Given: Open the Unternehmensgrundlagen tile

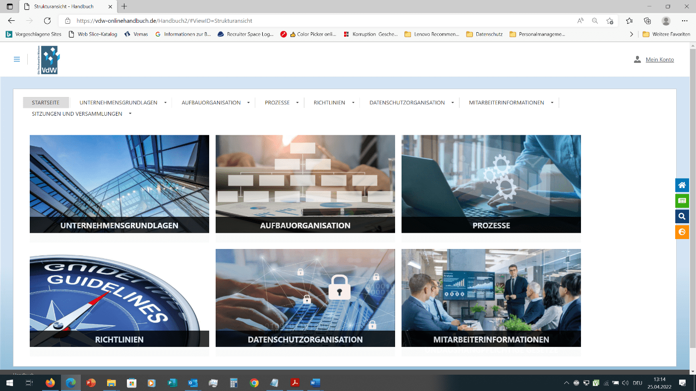Looking at the screenshot, I should 119,184.
